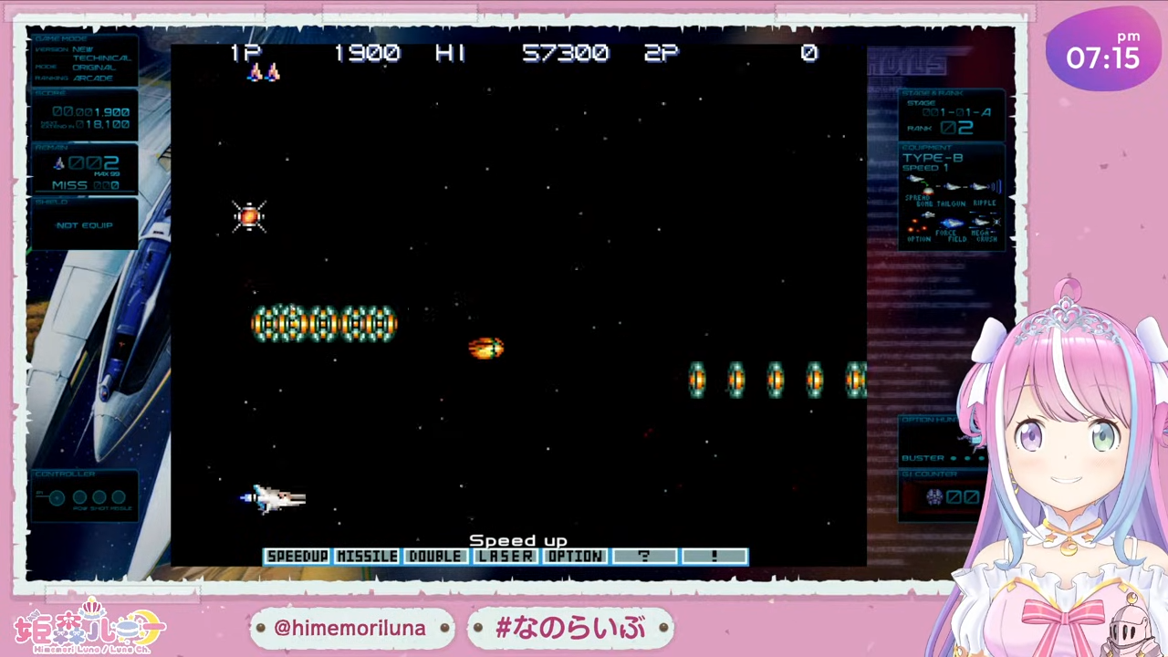The image size is (1168, 657).
Task: Click the MISS counter text
Action: click(86, 185)
